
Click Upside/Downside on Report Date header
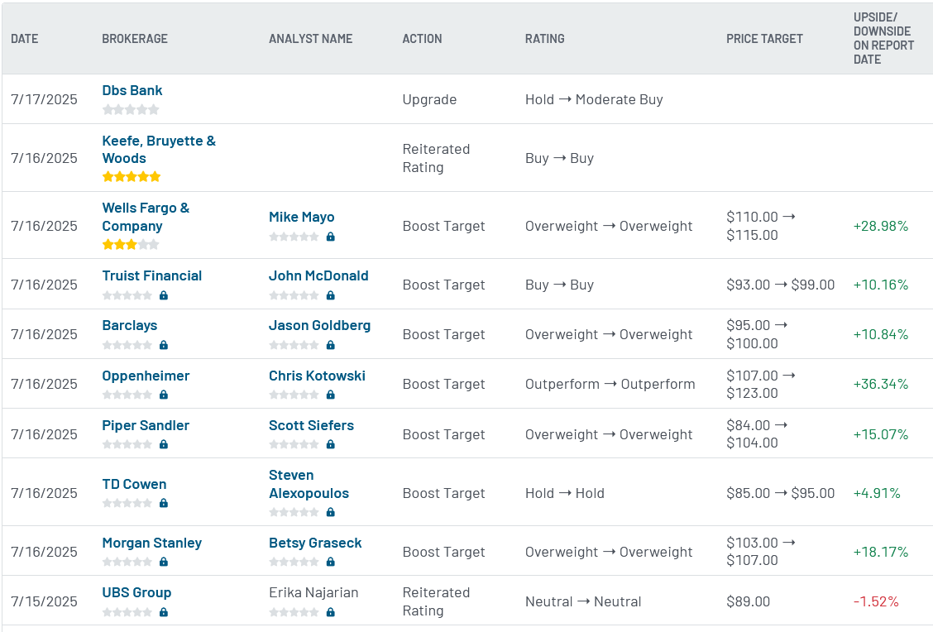[x=883, y=38]
